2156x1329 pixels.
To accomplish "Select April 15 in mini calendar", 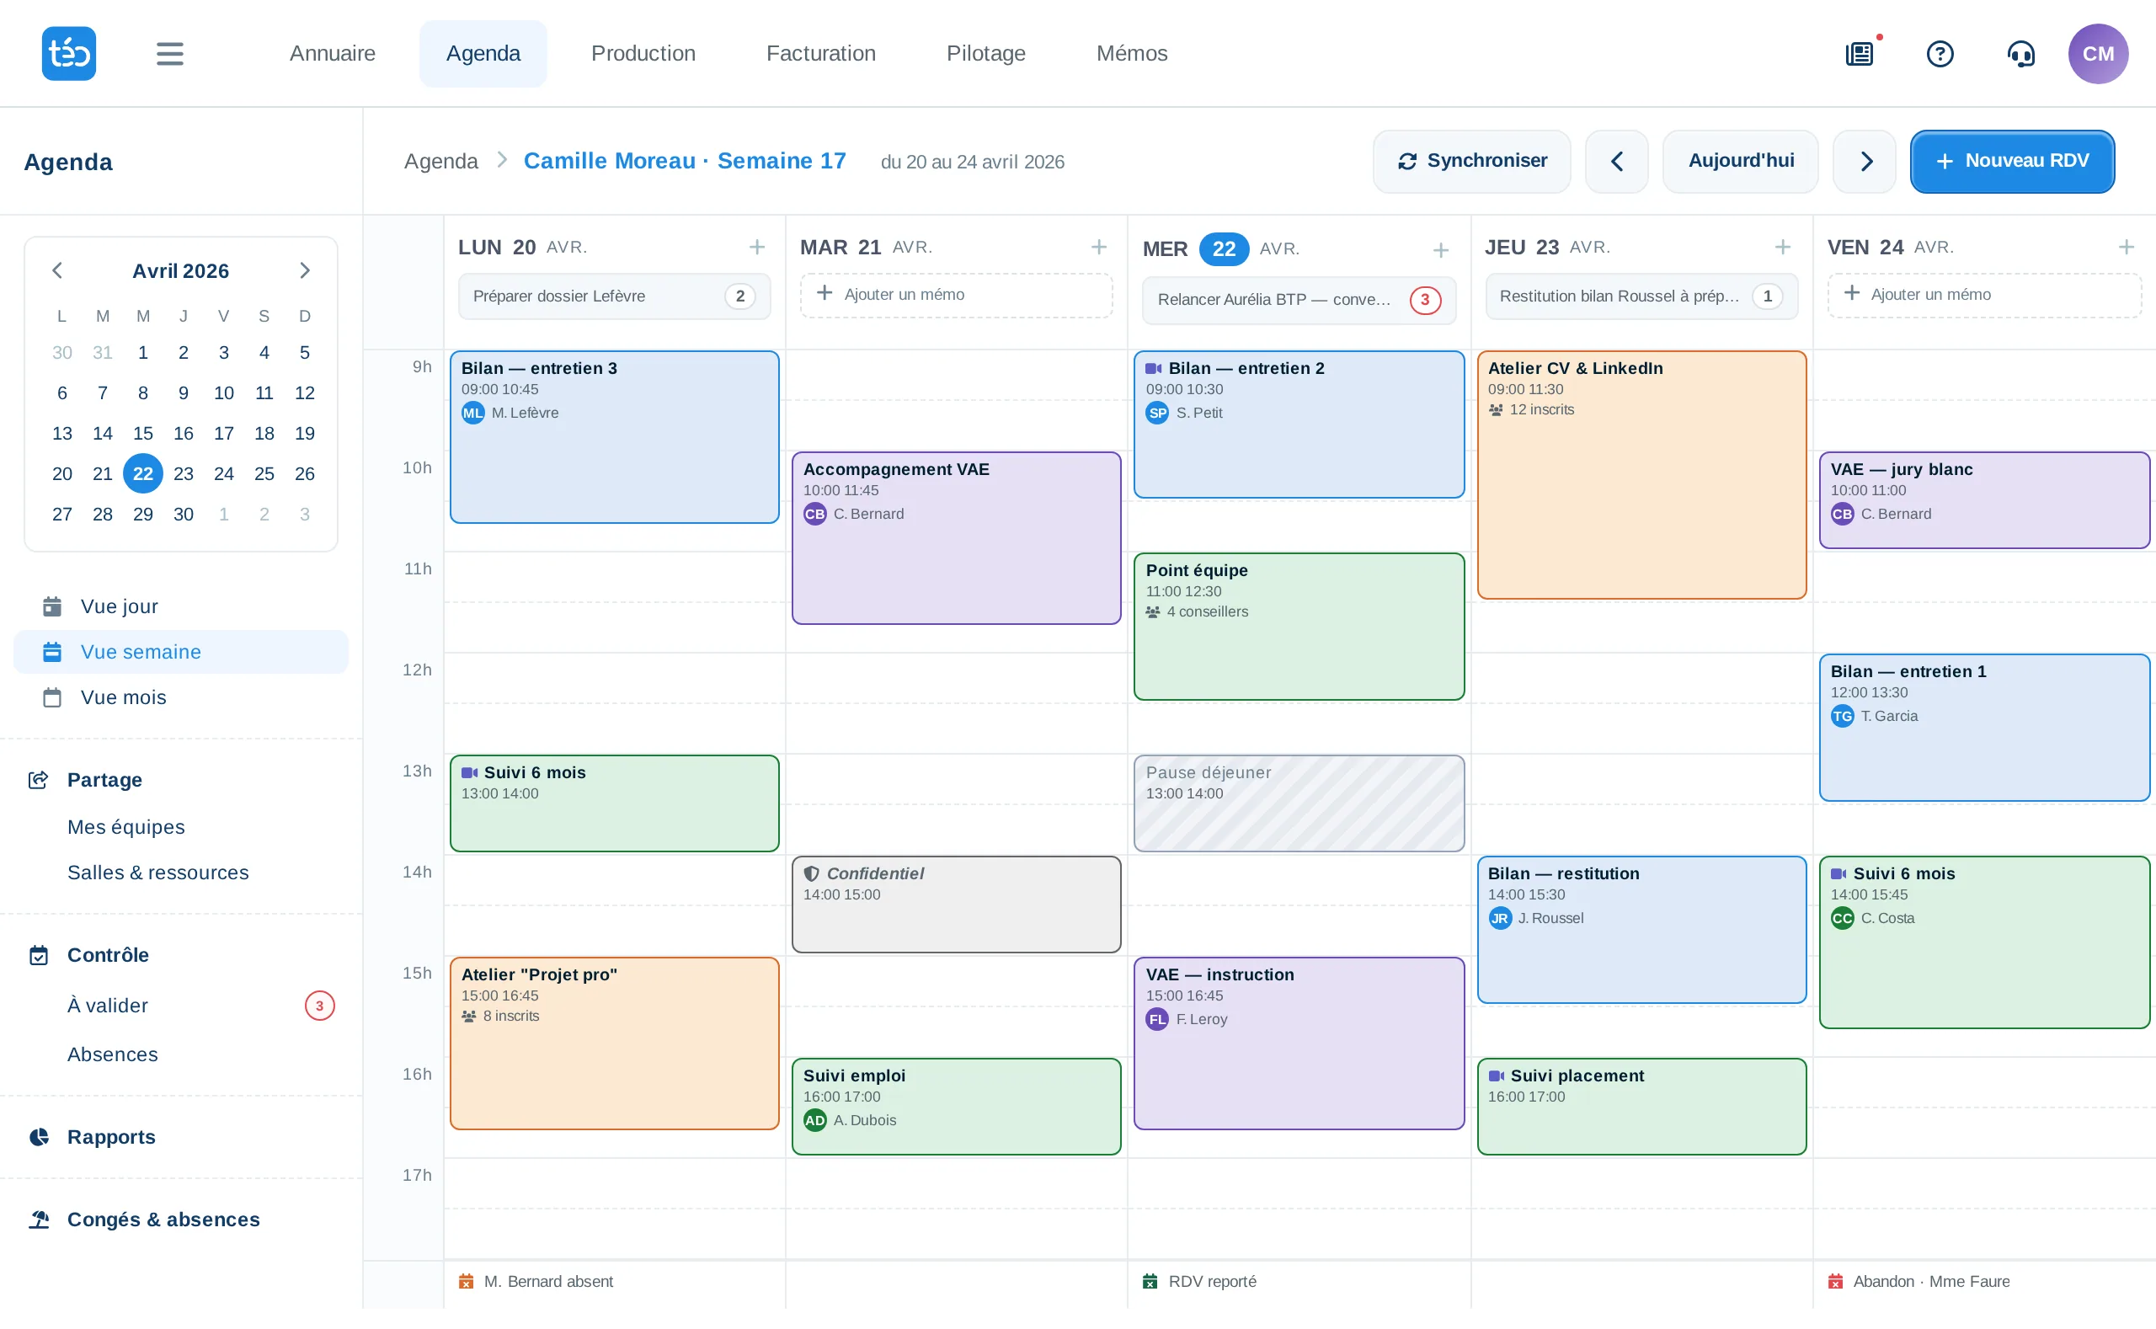I will click(142, 434).
